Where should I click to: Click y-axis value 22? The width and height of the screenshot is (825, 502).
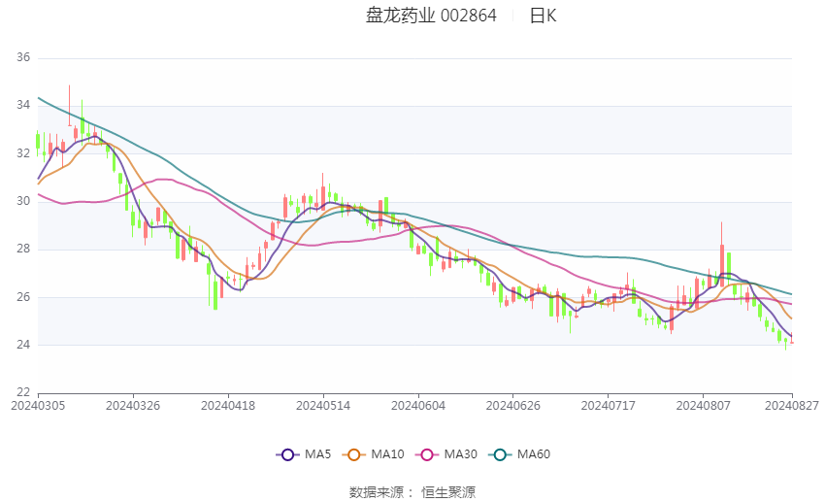click(23, 392)
